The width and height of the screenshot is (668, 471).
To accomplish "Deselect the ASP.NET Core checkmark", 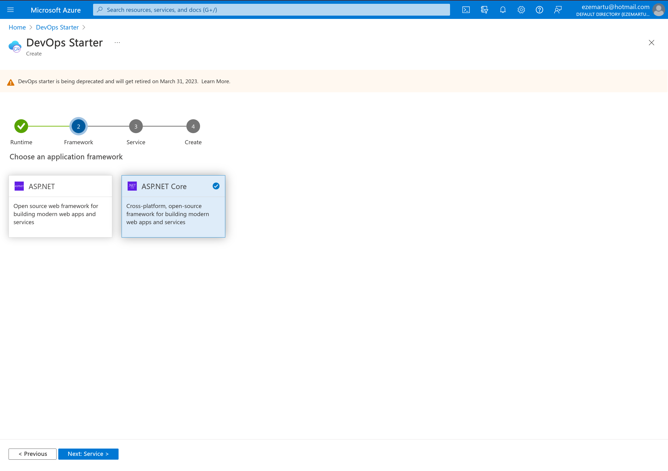I will 216,186.
